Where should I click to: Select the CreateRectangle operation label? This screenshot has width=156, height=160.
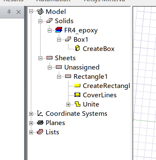point(107,86)
